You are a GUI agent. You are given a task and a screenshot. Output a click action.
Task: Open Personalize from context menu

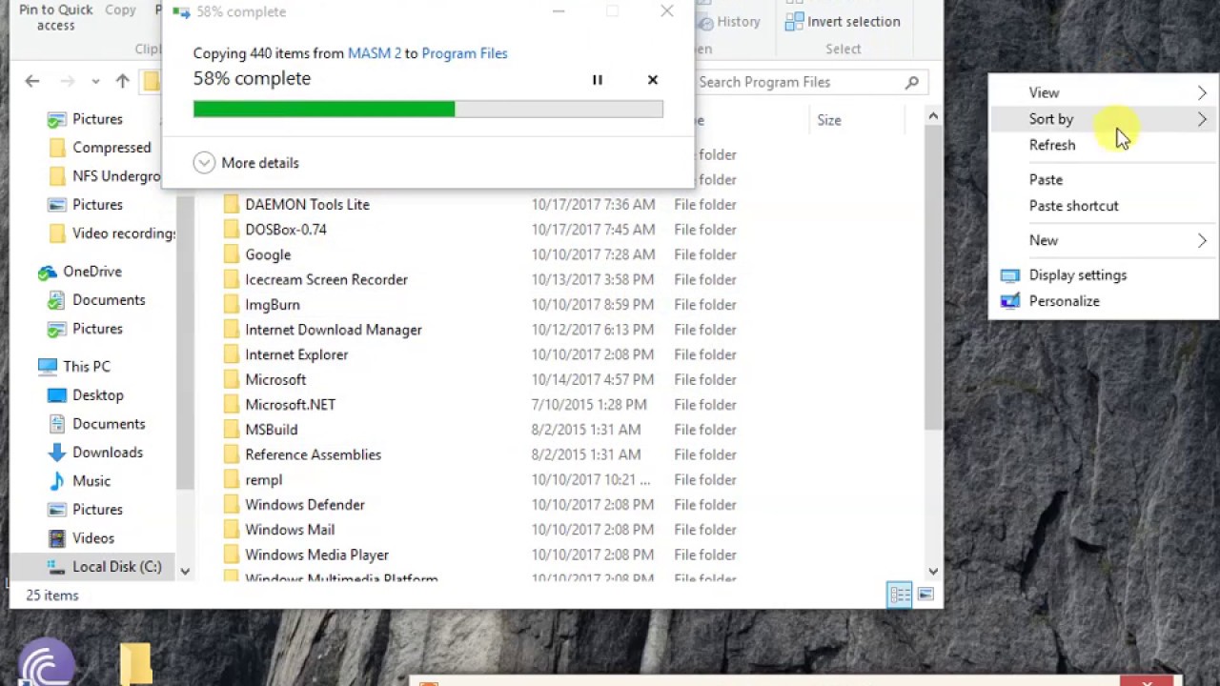[x=1104, y=301]
